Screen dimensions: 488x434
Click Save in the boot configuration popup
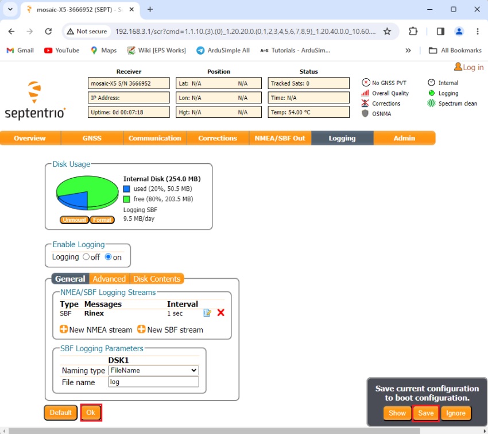click(426, 413)
